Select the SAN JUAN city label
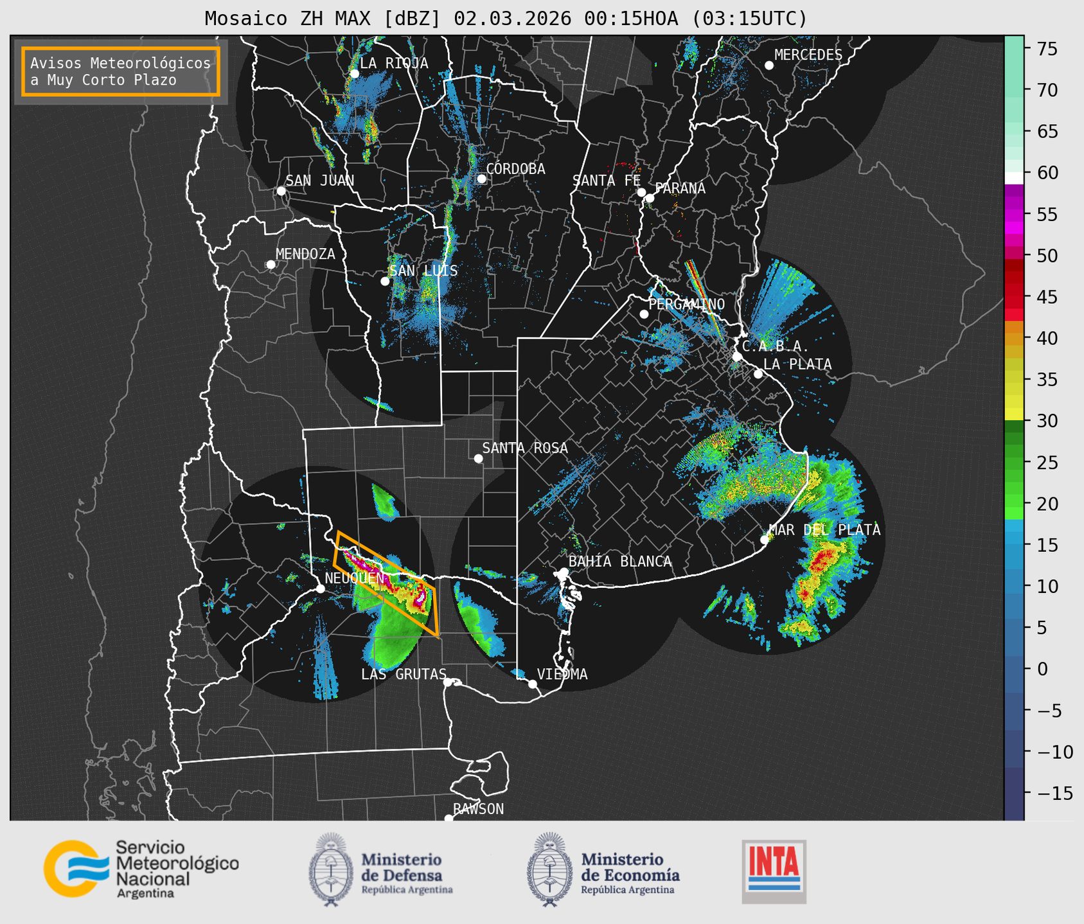 319,181
